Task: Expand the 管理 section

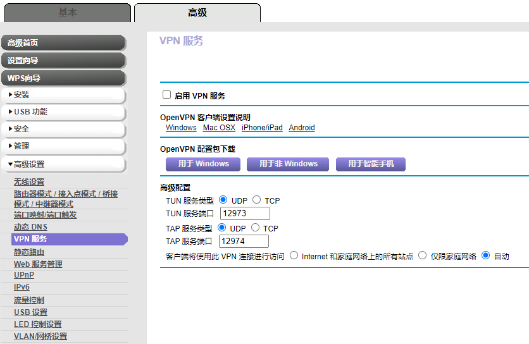Action: (x=63, y=146)
